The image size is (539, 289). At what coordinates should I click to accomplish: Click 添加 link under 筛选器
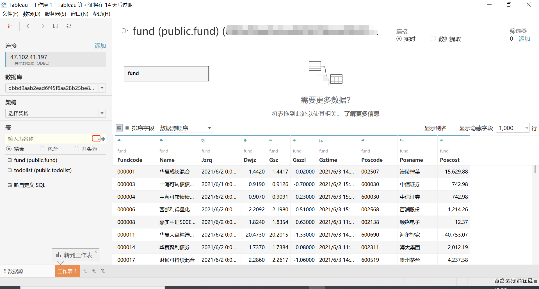(x=524, y=39)
